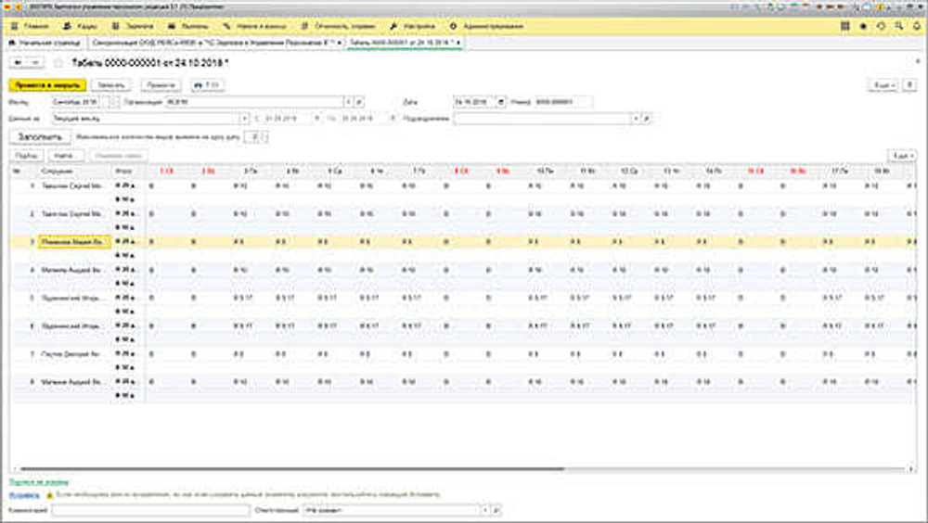Open history icon in top panel
Image resolution: width=928 pixels, height=523 pixels.
coord(882,26)
